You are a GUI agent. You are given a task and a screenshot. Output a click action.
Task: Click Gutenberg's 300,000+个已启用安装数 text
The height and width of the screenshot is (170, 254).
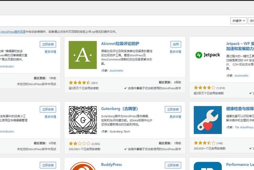[x=85, y=149]
